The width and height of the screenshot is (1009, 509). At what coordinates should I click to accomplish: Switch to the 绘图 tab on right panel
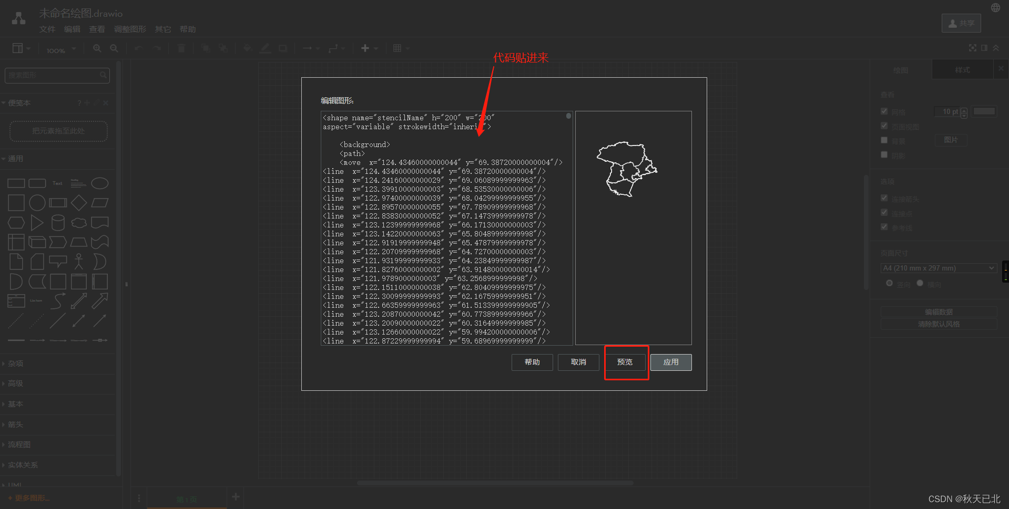coord(900,69)
